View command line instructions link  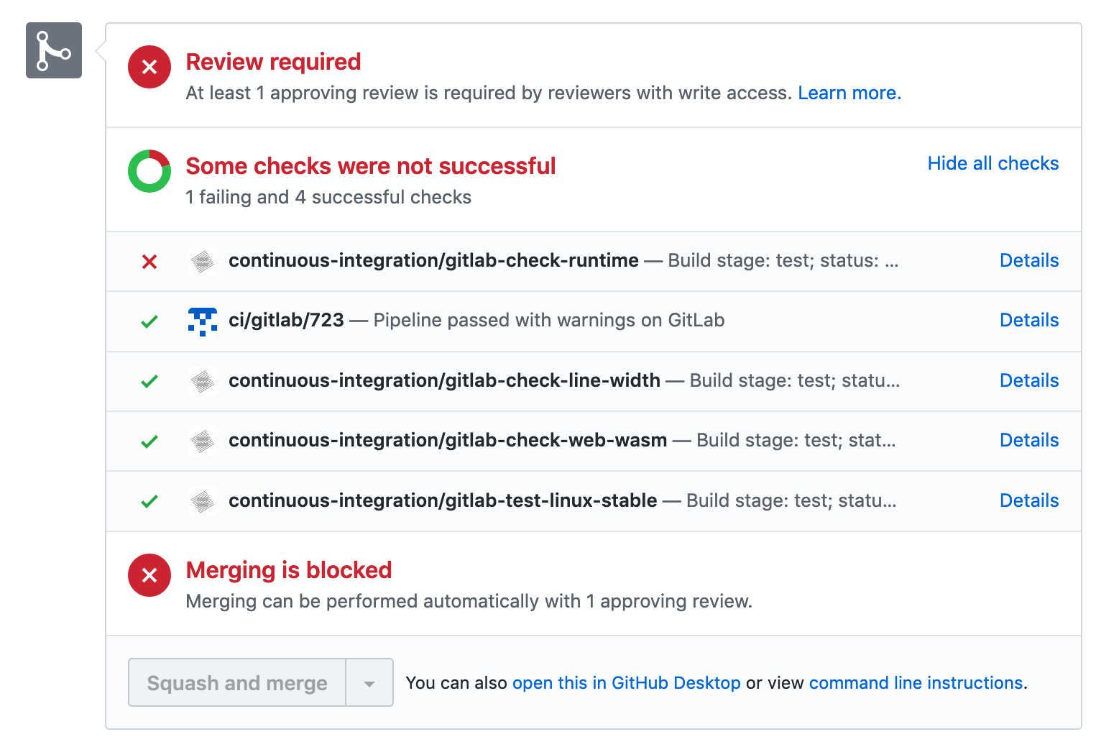click(916, 682)
